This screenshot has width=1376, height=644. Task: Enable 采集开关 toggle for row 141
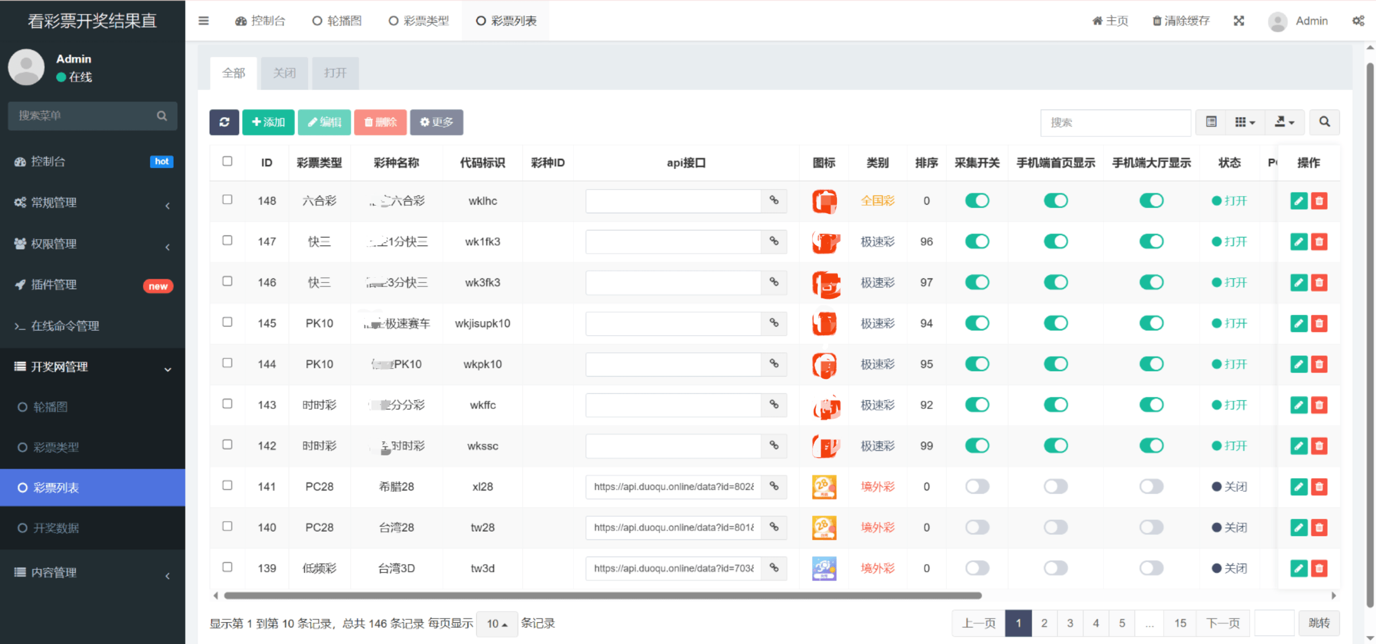[977, 486]
